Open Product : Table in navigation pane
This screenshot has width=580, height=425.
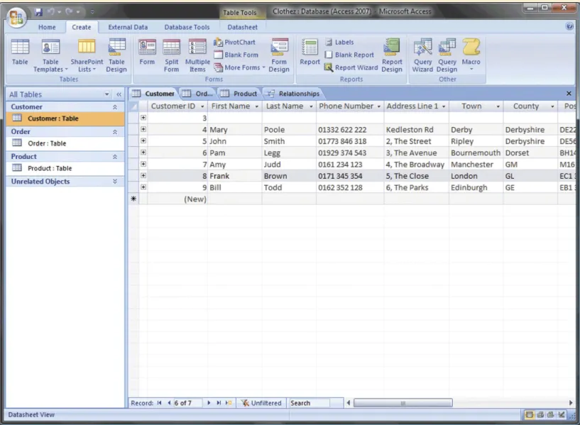pos(50,168)
